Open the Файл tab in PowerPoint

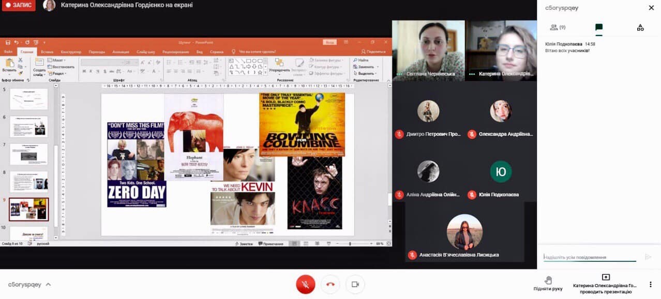click(x=8, y=52)
